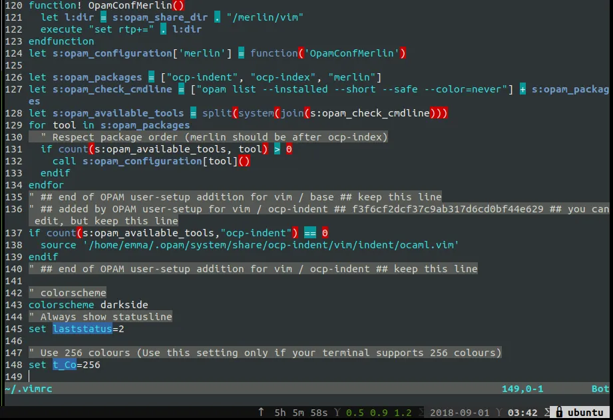Click the uptime arrow icon in status bar

pos(261,412)
